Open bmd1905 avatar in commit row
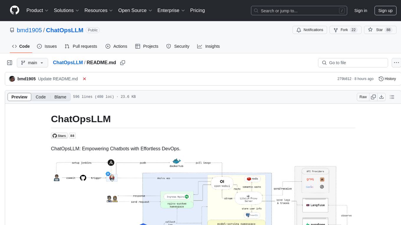The width and height of the screenshot is (401, 225). pyautogui.click(x=12, y=79)
